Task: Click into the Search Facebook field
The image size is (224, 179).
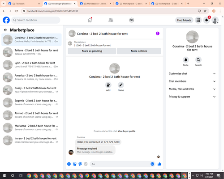Action: tap(36, 20)
